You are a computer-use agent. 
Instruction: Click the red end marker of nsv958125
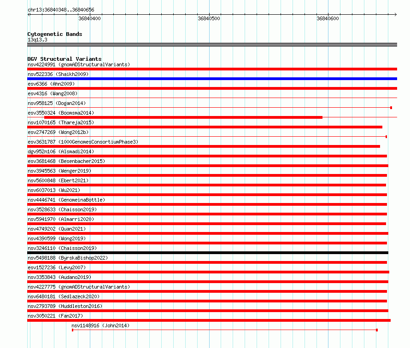coord(391,108)
